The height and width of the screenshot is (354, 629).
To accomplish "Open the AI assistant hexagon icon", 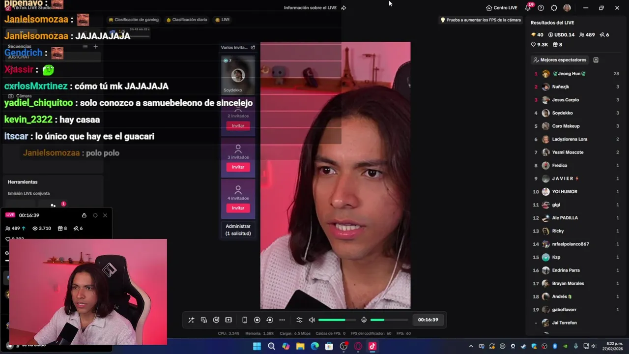I will 216,320.
